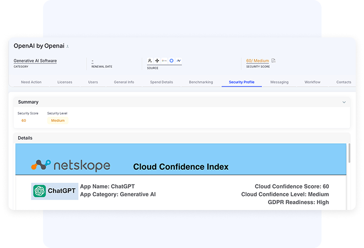View the Spend Details tab

pyautogui.click(x=162, y=82)
